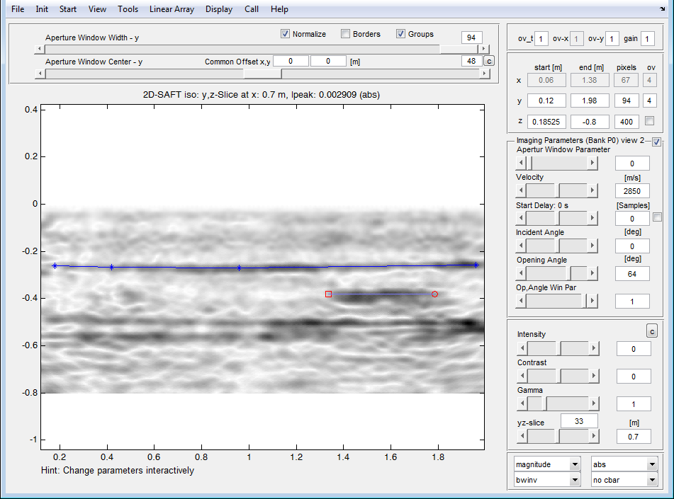Move yz-slice back with left arrow
Viewport: 674px width, 499px height.
click(x=522, y=437)
